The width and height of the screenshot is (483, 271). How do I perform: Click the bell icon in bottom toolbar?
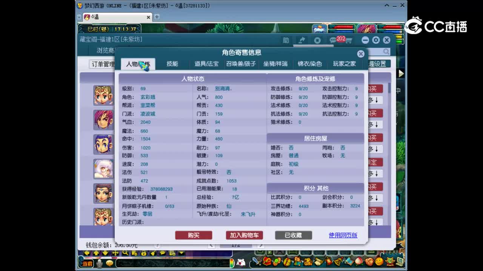coord(338,261)
